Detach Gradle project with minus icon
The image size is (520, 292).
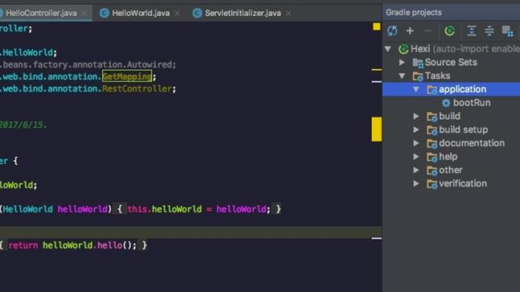point(427,31)
